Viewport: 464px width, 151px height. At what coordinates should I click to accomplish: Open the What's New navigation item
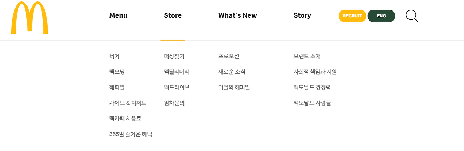coord(237,15)
